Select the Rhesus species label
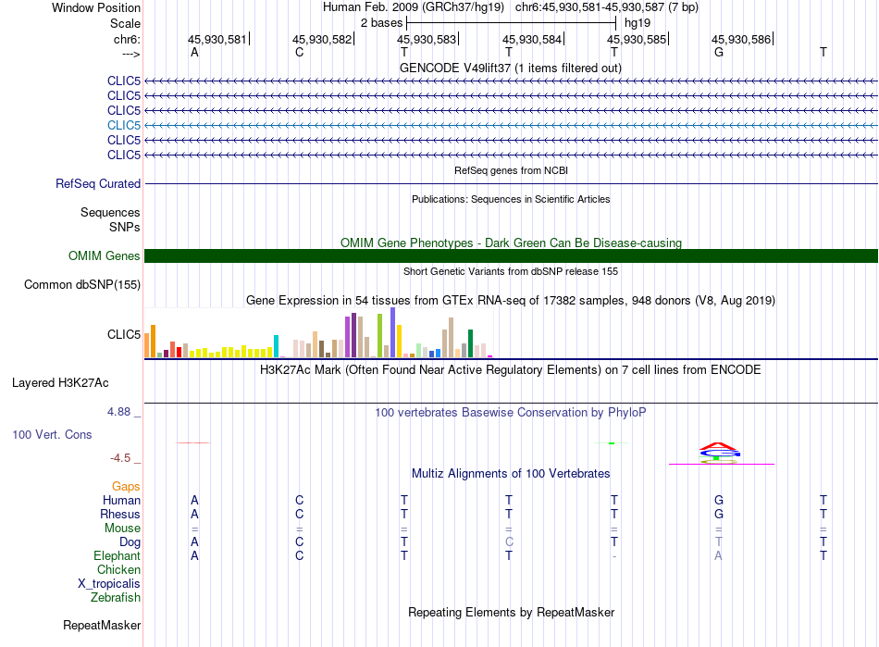Screen dimensions: 879x647 [120, 515]
